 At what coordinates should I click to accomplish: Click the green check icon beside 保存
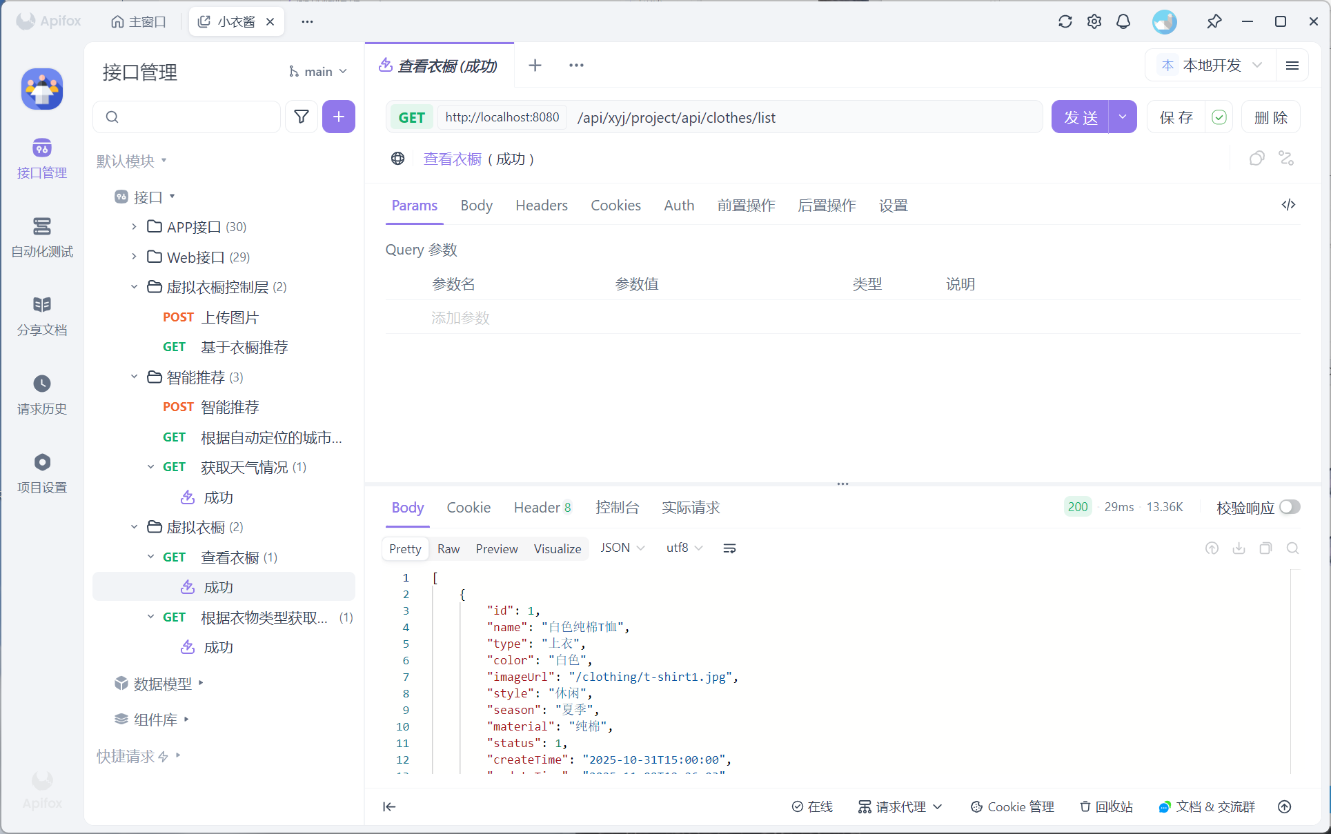(x=1219, y=117)
